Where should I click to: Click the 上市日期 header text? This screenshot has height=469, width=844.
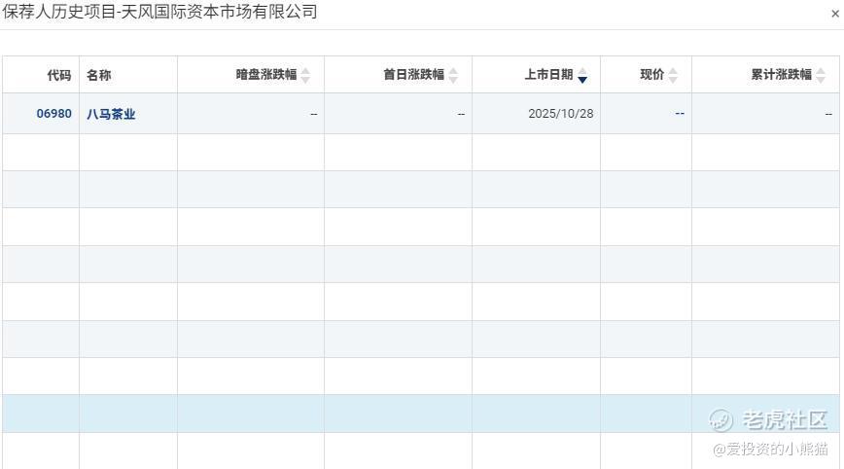click(549, 75)
